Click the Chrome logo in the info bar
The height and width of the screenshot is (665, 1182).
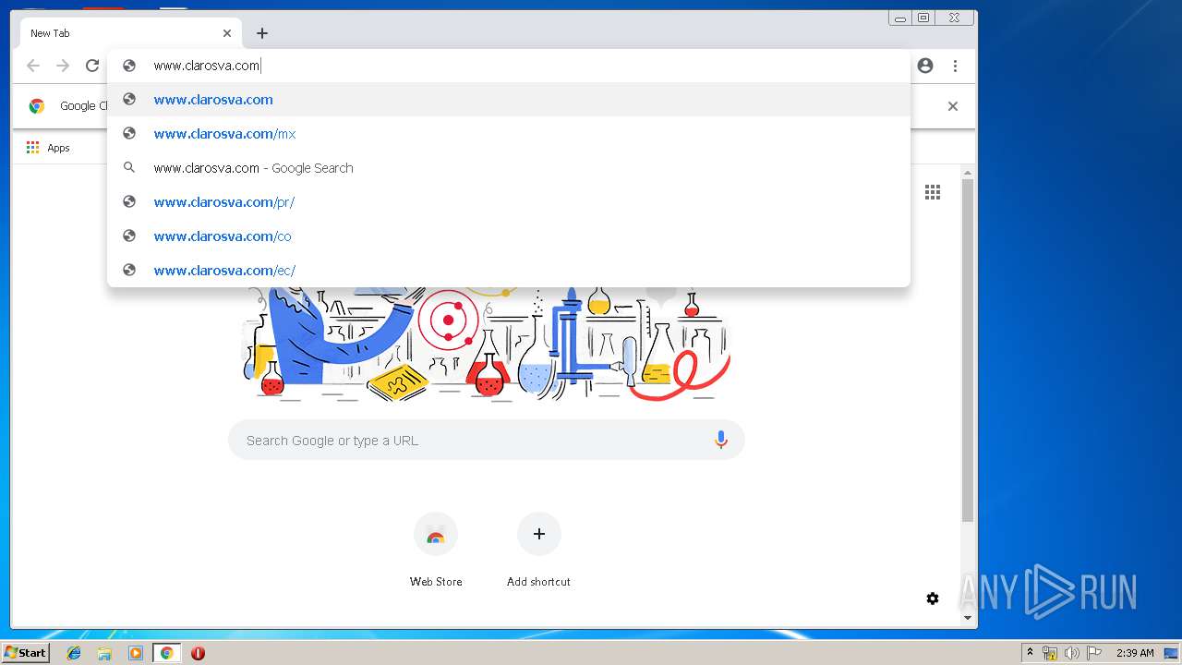37,106
